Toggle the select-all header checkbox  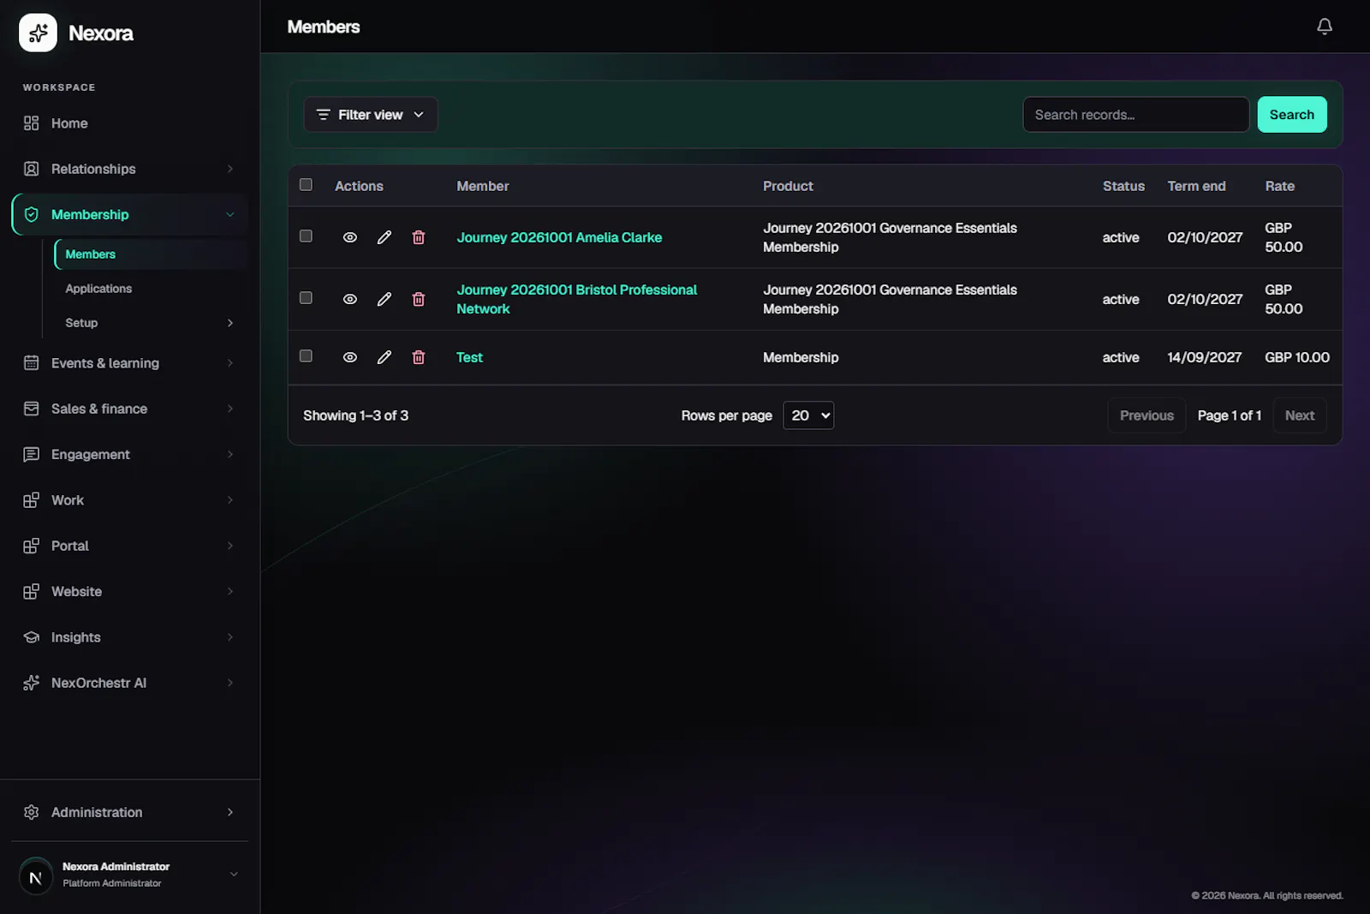click(306, 185)
